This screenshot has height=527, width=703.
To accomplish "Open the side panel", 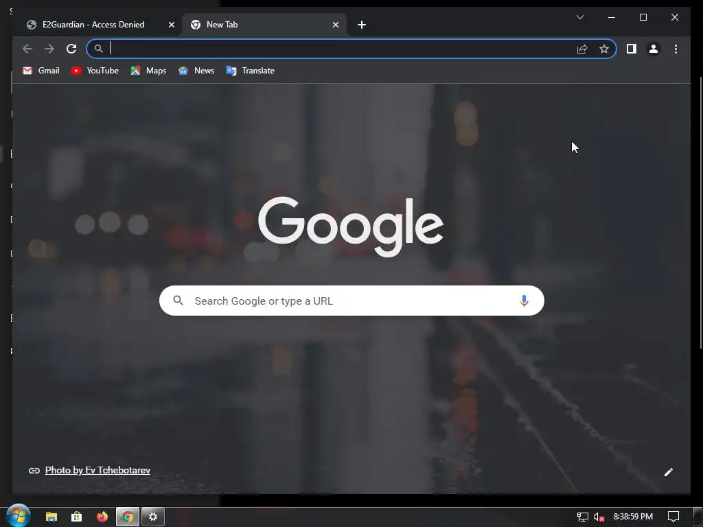I will click(x=632, y=49).
